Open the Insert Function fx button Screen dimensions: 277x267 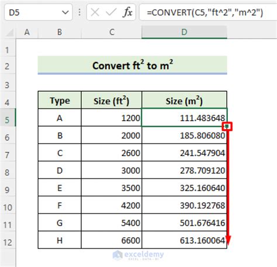127,12
